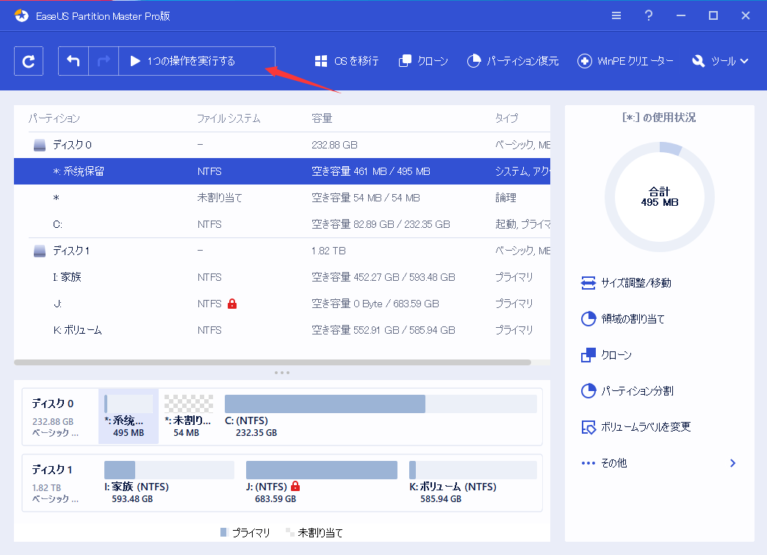Click the ツール wrench icon

pyautogui.click(x=698, y=61)
